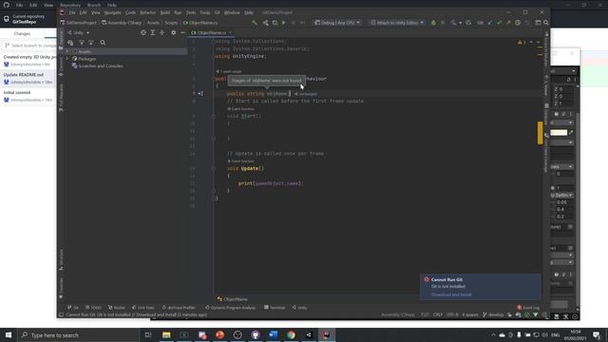Image resolution: width=608 pixels, height=342 pixels.
Task: Click the Download and install link
Action: [451, 294]
